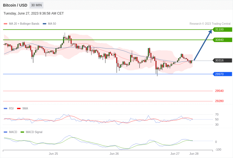Image resolution: width=233 pixels, height=158 pixels.
Task: Click the blue MACD legend icon
Action: tap(5, 132)
